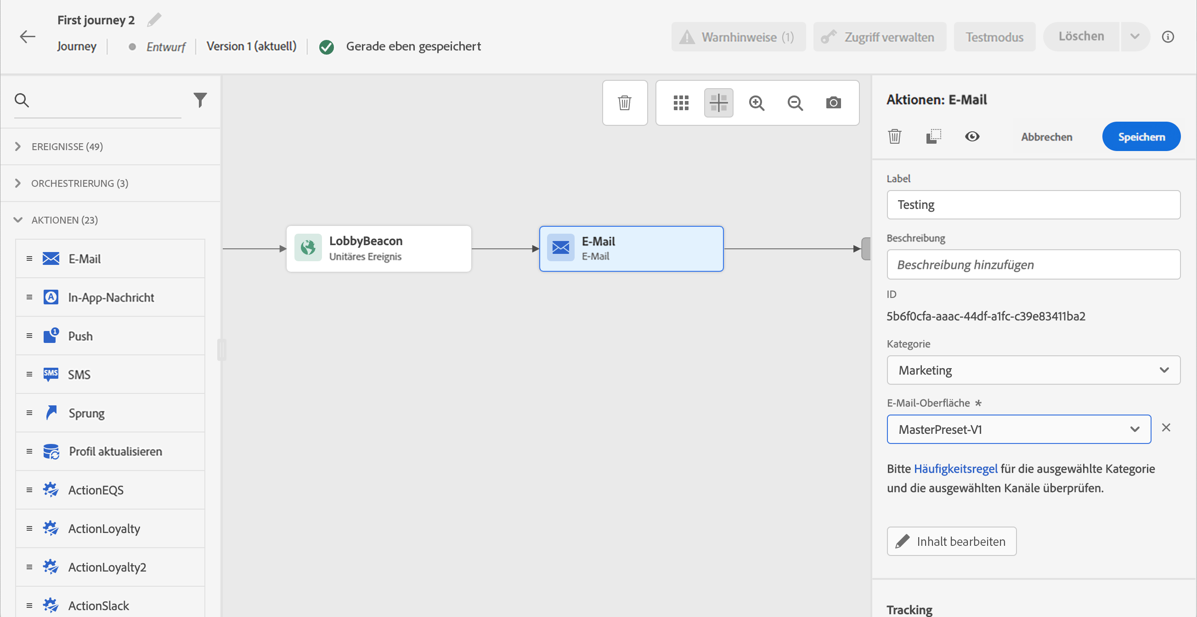The image size is (1197, 617).
Task: Toggle the dotted grid view icon
Action: [x=681, y=102]
